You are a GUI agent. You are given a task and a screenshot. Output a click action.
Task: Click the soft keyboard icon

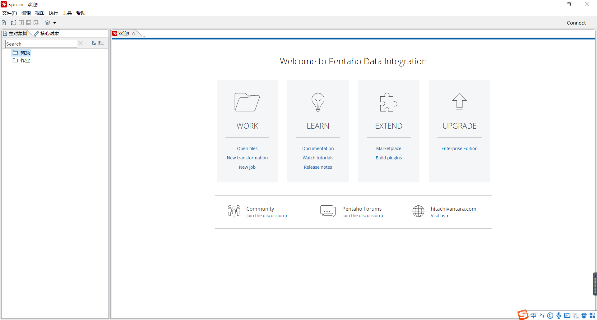(567, 316)
